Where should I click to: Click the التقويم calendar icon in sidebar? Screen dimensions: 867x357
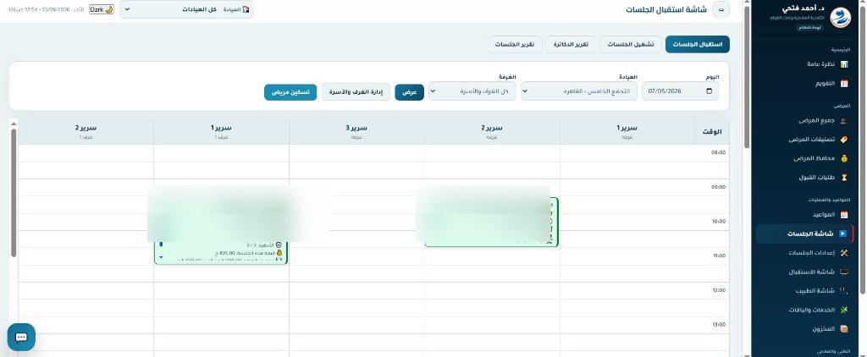pos(844,84)
